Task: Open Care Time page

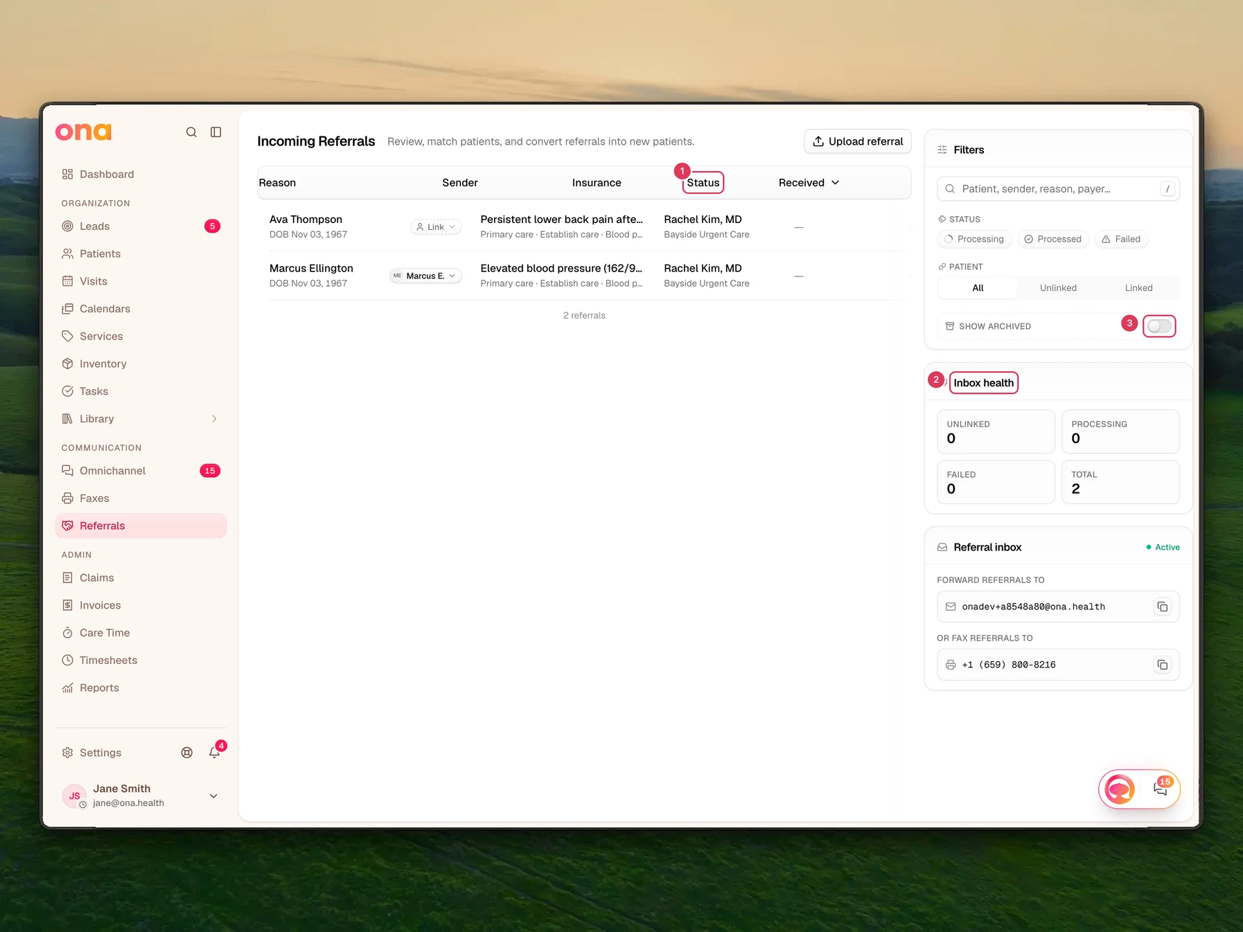Action: pos(141,633)
